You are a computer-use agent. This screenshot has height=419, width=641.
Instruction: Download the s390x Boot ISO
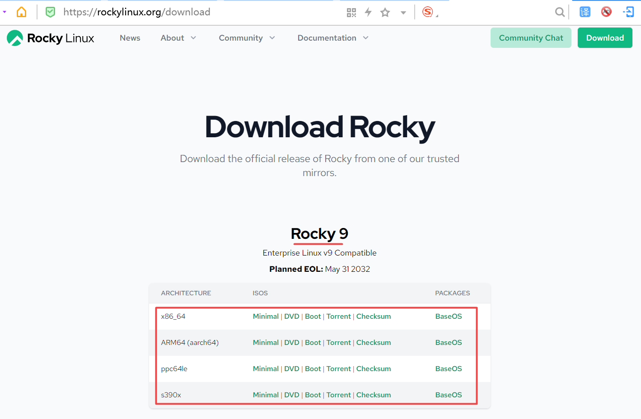[x=313, y=395]
